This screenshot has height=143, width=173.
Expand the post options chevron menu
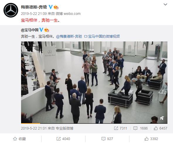point(165,4)
